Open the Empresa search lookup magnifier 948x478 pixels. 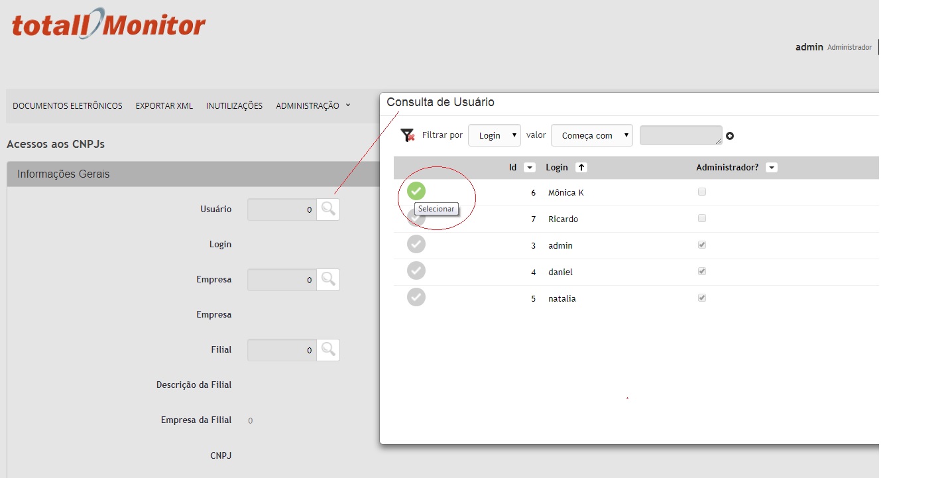pos(328,280)
